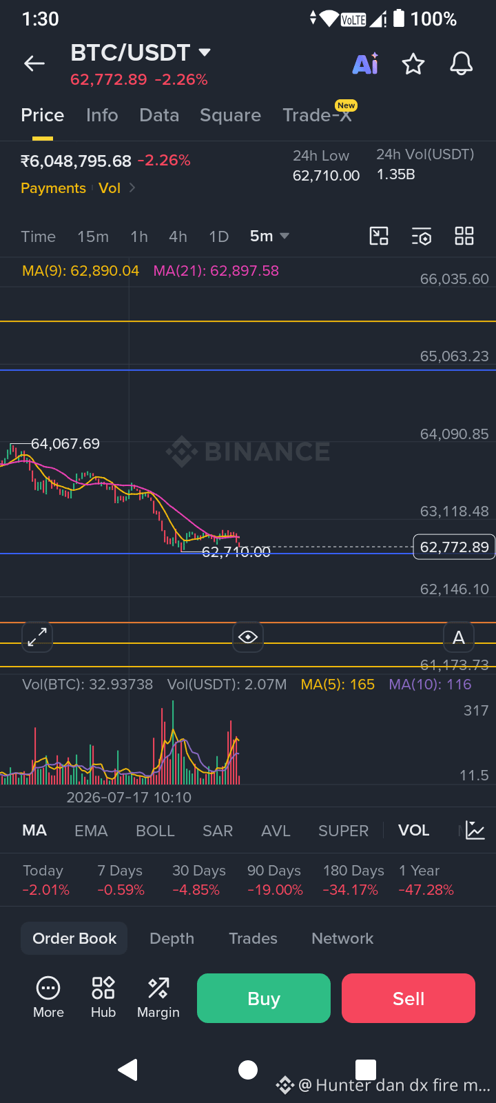The height and width of the screenshot is (1103, 496).
Task: Tap the 30 Days -4.85% performance
Action: tap(198, 880)
